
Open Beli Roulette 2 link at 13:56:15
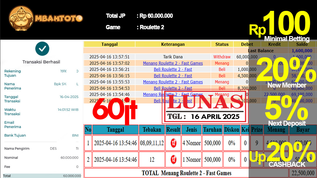[x=173, y=75]
